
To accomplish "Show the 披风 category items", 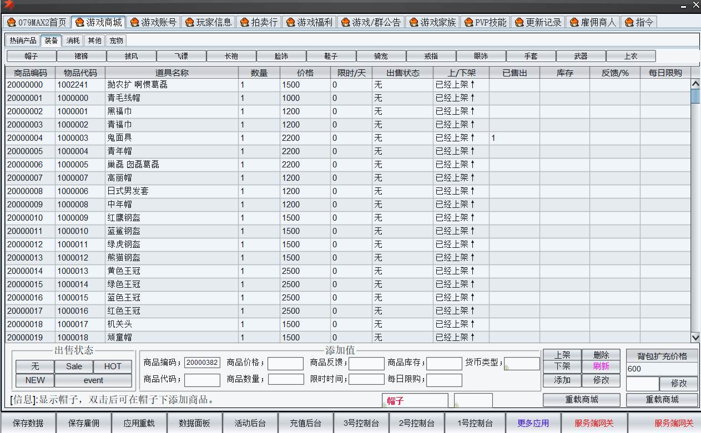I will tap(132, 56).
